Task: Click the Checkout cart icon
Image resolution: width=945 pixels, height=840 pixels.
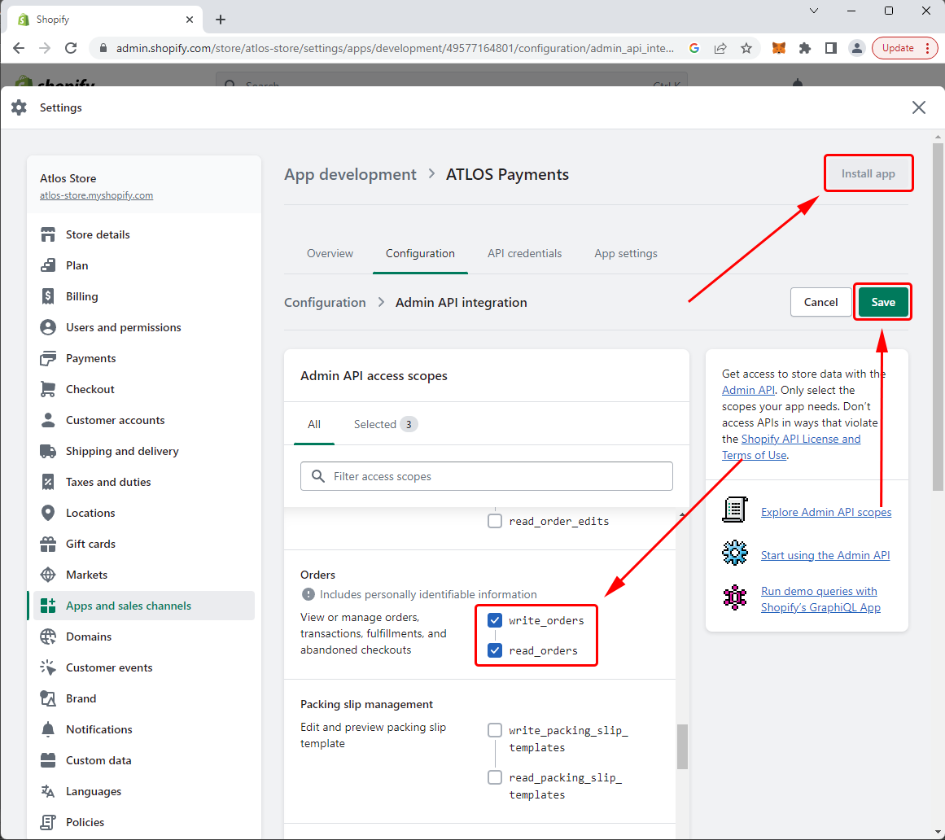Action: point(48,389)
